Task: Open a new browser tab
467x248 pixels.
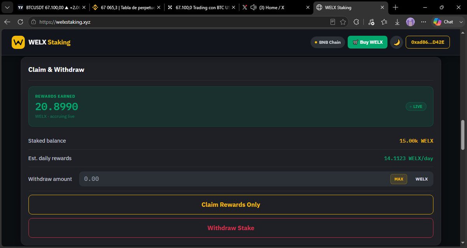Action: coord(395,7)
